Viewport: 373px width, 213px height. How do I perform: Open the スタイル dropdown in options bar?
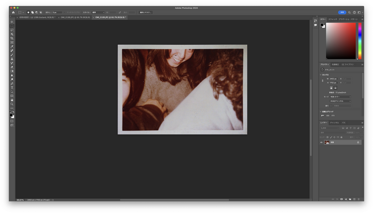pos(97,12)
